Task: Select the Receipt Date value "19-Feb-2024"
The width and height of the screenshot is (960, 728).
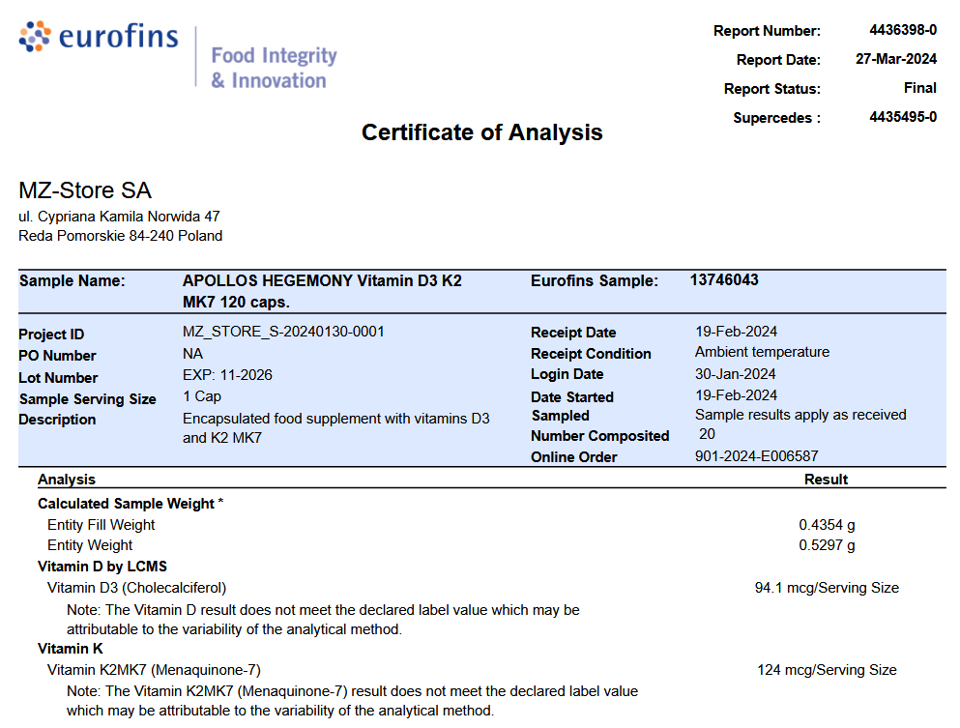Action: [x=736, y=332]
